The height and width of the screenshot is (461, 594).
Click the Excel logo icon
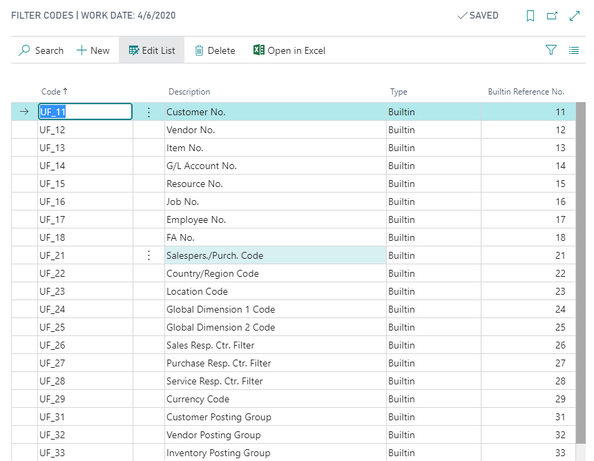tap(259, 50)
